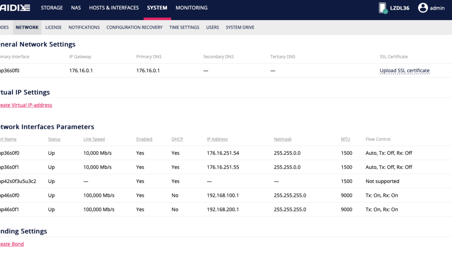The height and width of the screenshot is (256, 452).
Task: Click netmask 255.255.255.0 for 192.168.100.1
Action: tap(290, 195)
